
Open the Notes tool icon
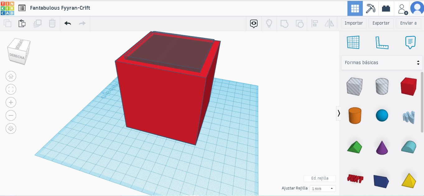410,42
